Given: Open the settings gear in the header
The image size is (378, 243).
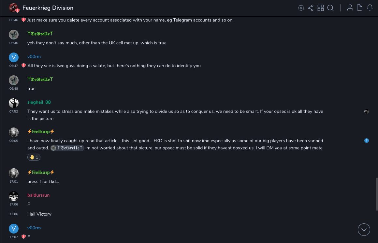Looking at the screenshot, I should point(301,8).
